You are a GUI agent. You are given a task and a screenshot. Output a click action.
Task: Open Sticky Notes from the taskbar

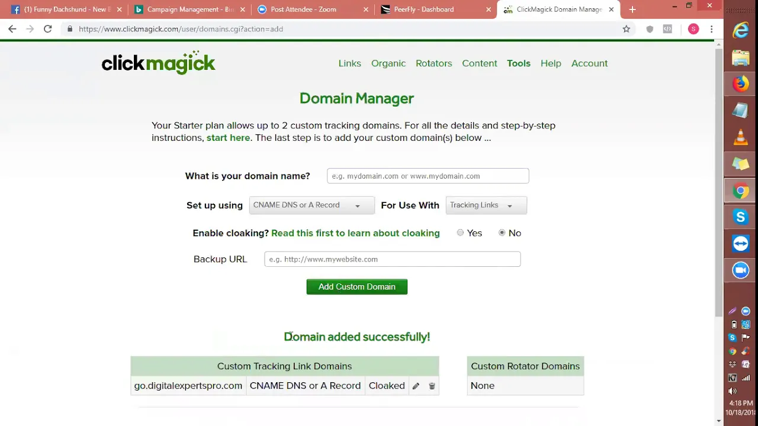coord(740,164)
